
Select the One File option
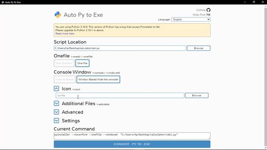[x=83, y=63]
